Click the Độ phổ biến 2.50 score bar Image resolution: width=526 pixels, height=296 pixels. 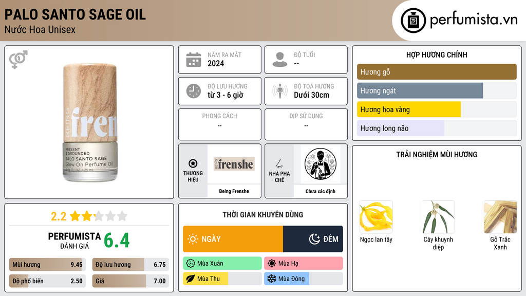(48, 281)
